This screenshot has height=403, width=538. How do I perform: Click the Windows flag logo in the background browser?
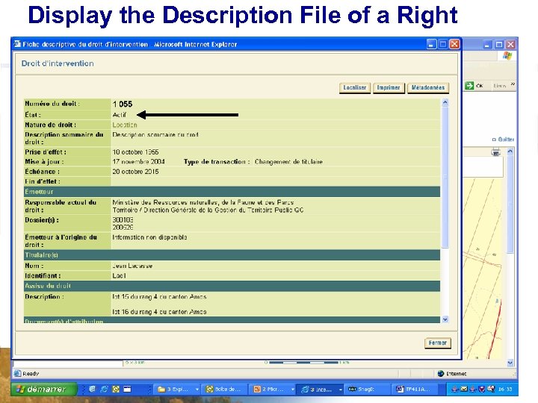click(x=507, y=55)
